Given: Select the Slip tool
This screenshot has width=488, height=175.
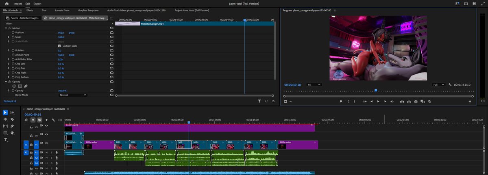Looking at the screenshot, I should [6, 126].
